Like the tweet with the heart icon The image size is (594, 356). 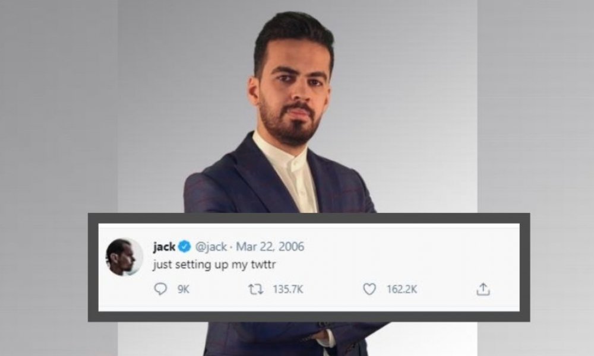click(369, 290)
